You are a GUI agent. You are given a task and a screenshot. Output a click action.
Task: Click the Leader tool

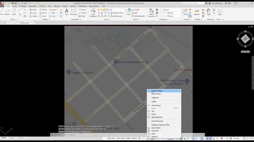pyautogui.click(x=83, y=13)
